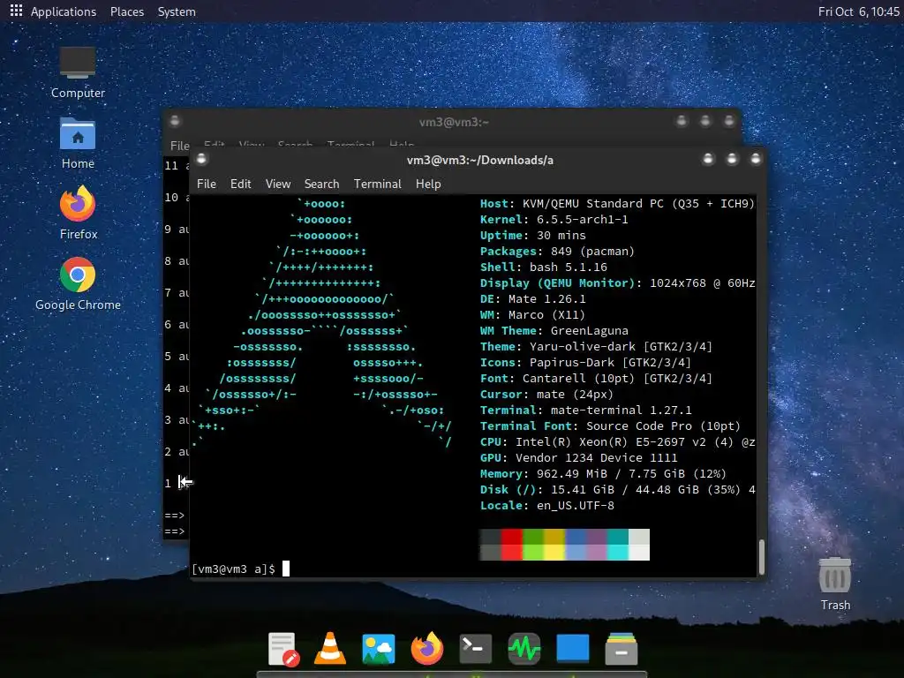The height and width of the screenshot is (678, 904).
Task: Click the background vm3@vm3:~ title bar
Action: click(453, 122)
